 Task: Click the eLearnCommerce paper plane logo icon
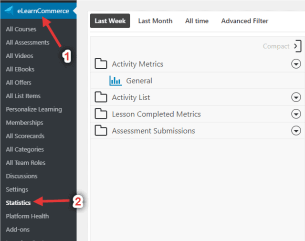pos(9,10)
